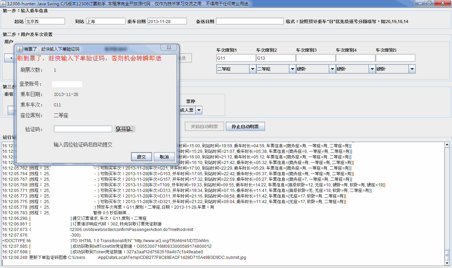This screenshot has height=268, width=452.
Task: Click the log line 预定车次有票：G11
Action: point(108,207)
